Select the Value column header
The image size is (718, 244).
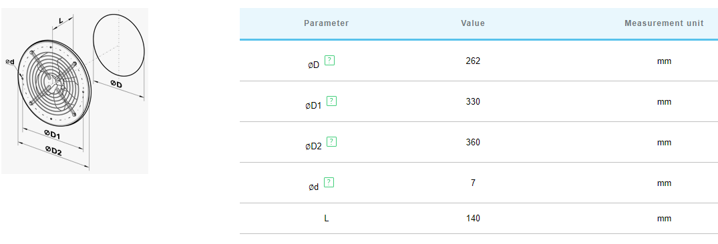tap(473, 23)
